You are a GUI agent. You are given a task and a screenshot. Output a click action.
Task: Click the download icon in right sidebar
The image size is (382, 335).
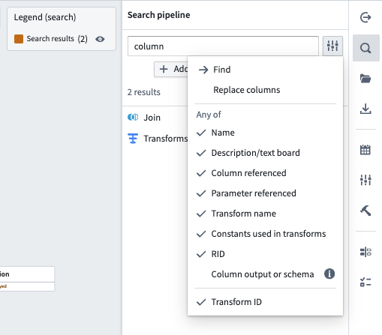(365, 109)
